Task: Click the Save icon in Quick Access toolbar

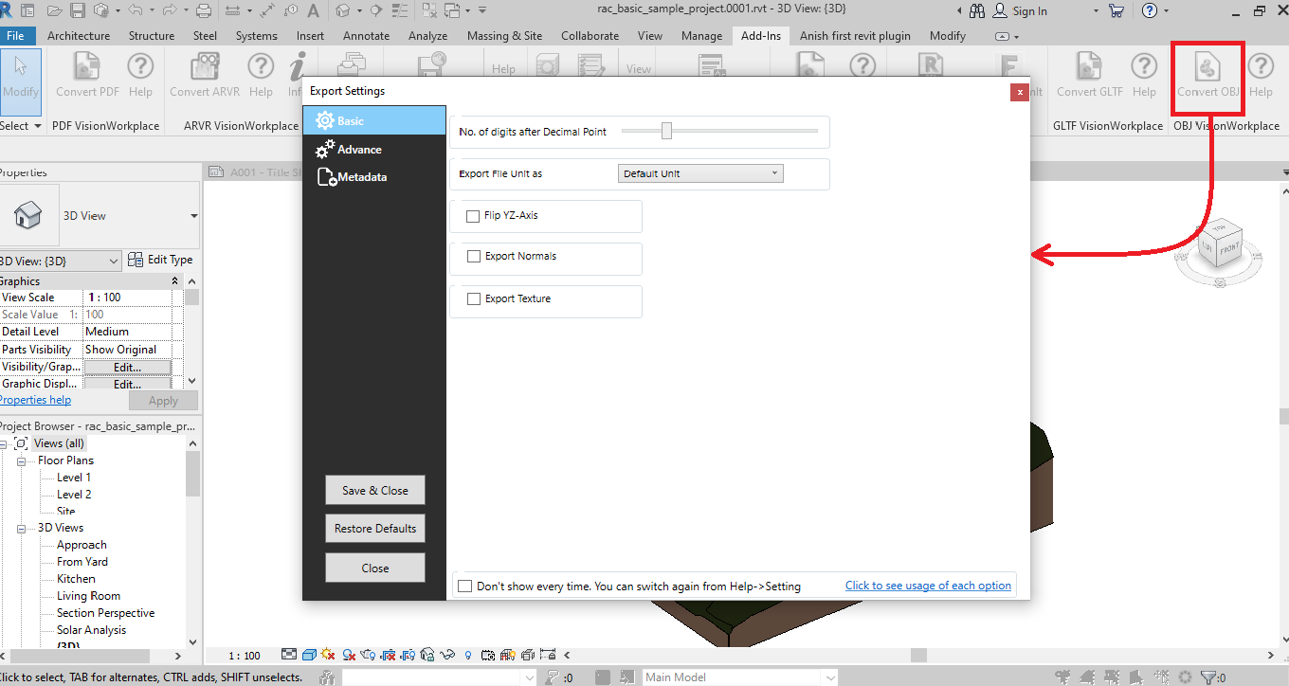Action: point(78,11)
